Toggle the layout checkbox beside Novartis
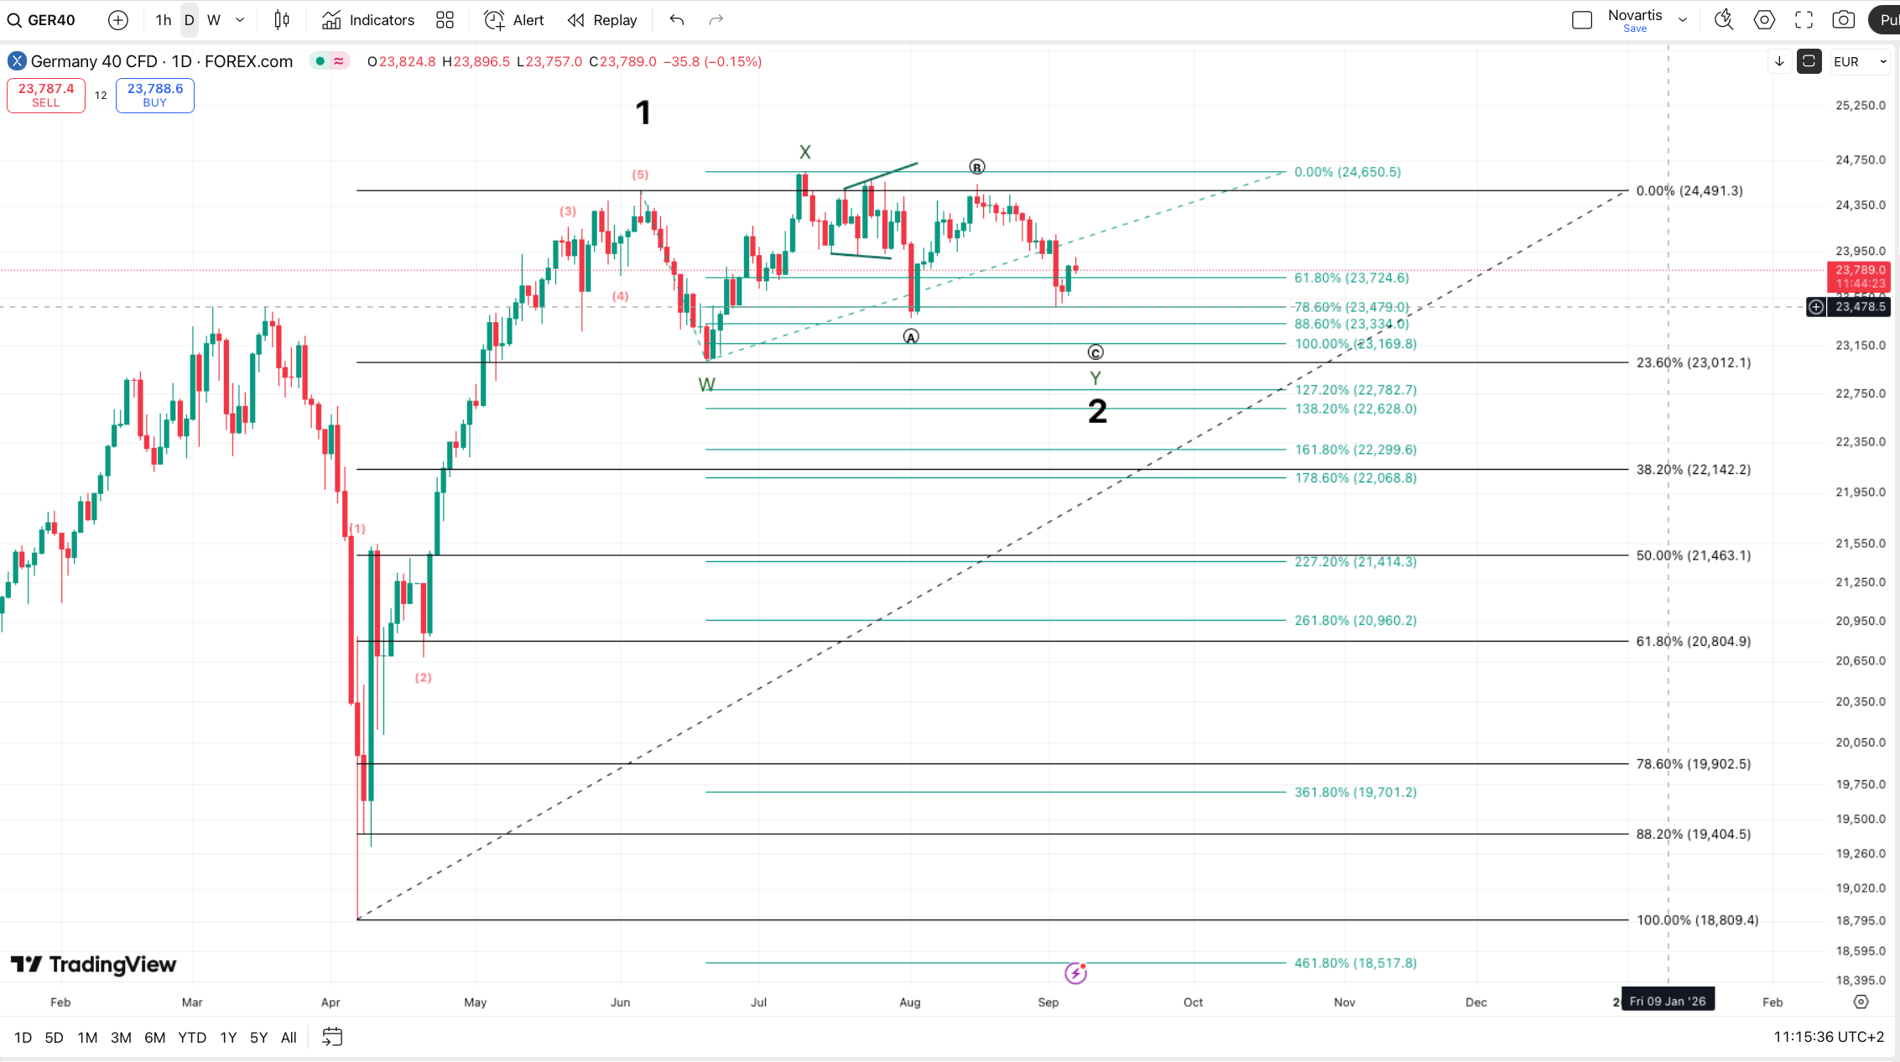The width and height of the screenshot is (1900, 1062). [1582, 20]
